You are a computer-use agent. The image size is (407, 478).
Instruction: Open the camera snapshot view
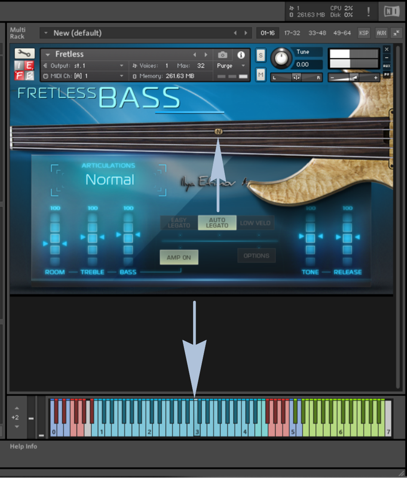click(x=223, y=55)
